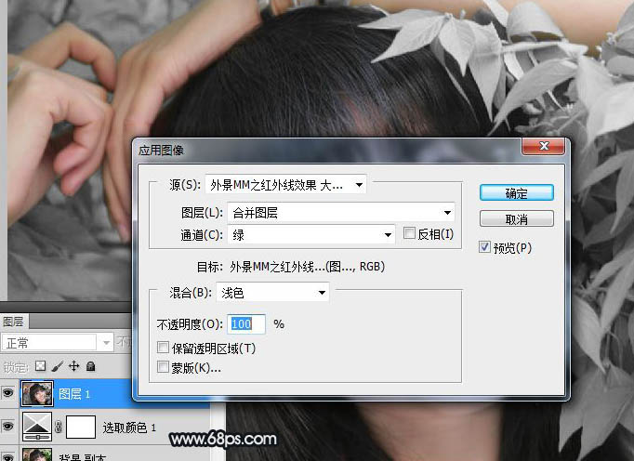Viewport: 634px width, 461px height.
Task: Enable the 反相(I) invert checkbox
Action: click(410, 234)
